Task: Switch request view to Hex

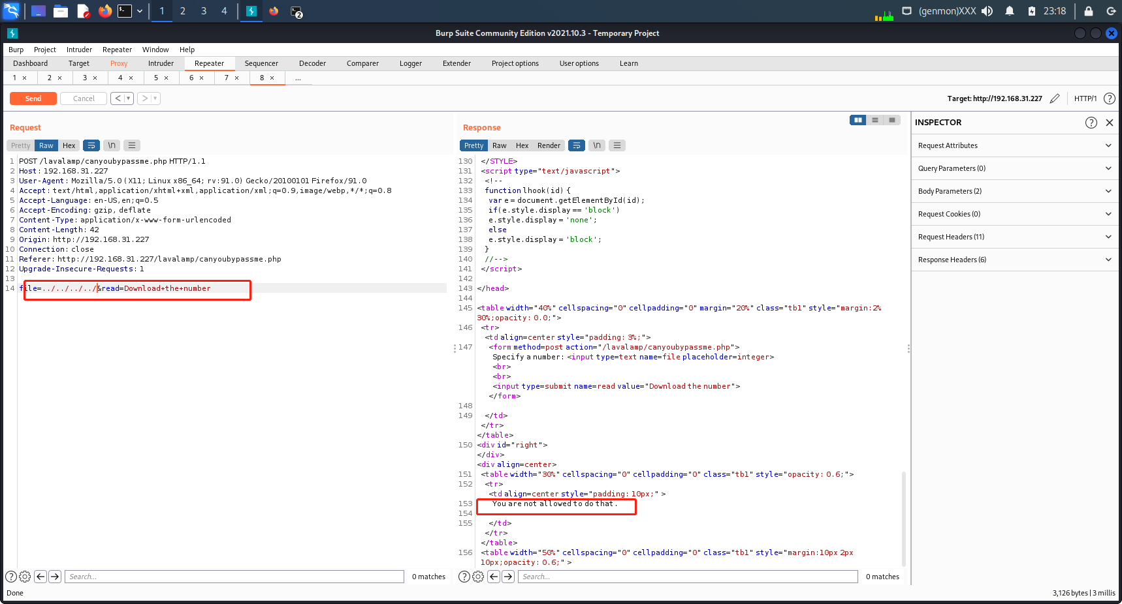Action: point(69,145)
